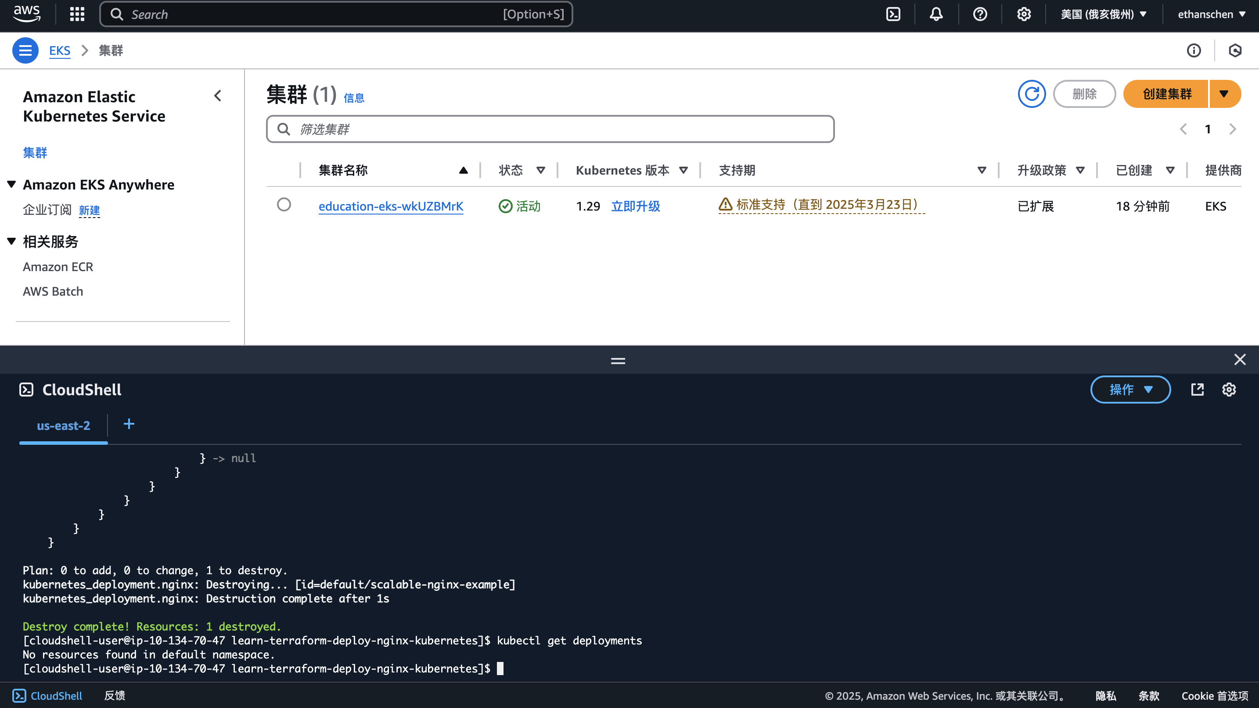The height and width of the screenshot is (708, 1259).
Task: Open a new CloudShell tab
Action: (x=129, y=424)
